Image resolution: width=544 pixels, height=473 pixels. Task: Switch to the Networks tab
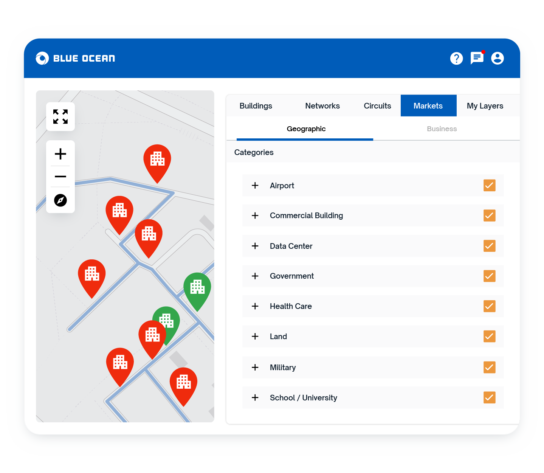tap(322, 105)
